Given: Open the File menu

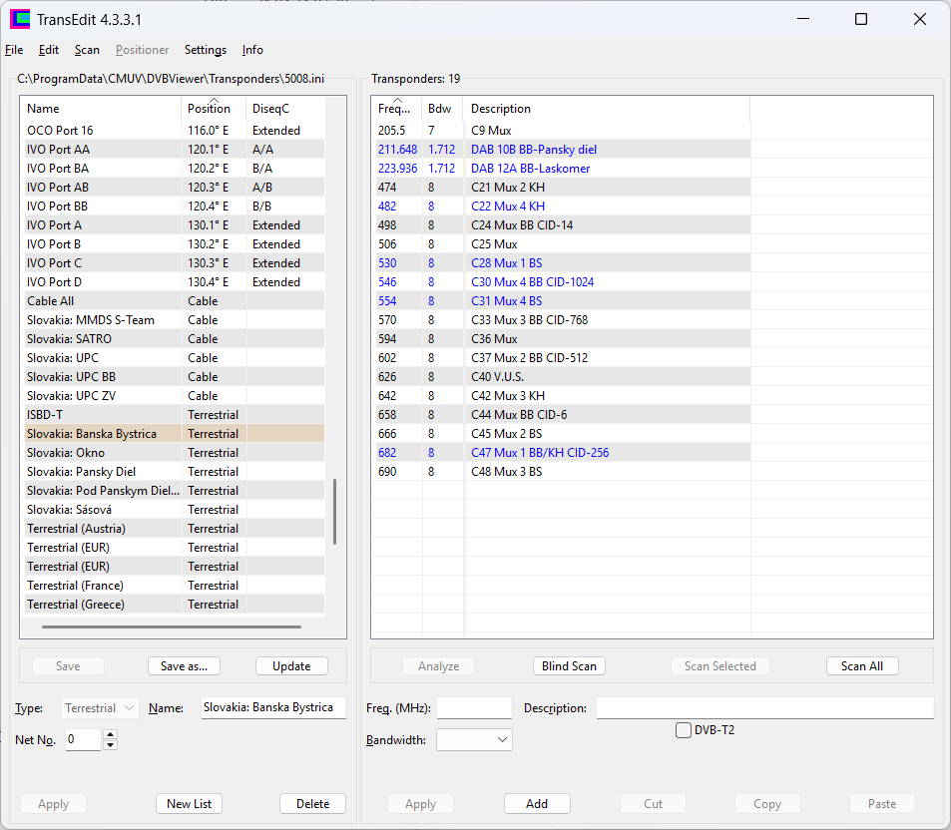Looking at the screenshot, I should tap(14, 50).
